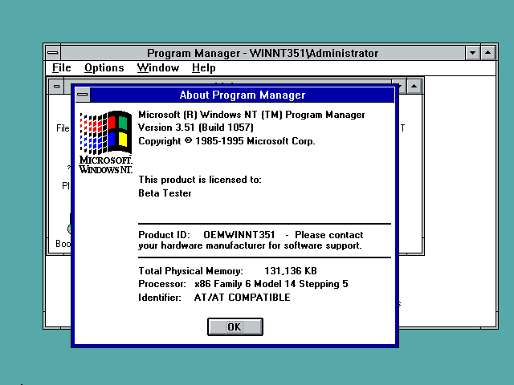The width and height of the screenshot is (514, 385).
Task: Open the Help menu in Program Manager
Action: point(203,67)
